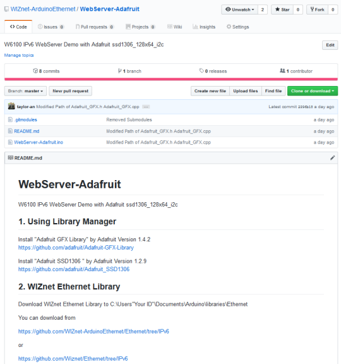Edit README with the pencil icon
The width and height of the screenshot is (341, 364).
point(332,158)
